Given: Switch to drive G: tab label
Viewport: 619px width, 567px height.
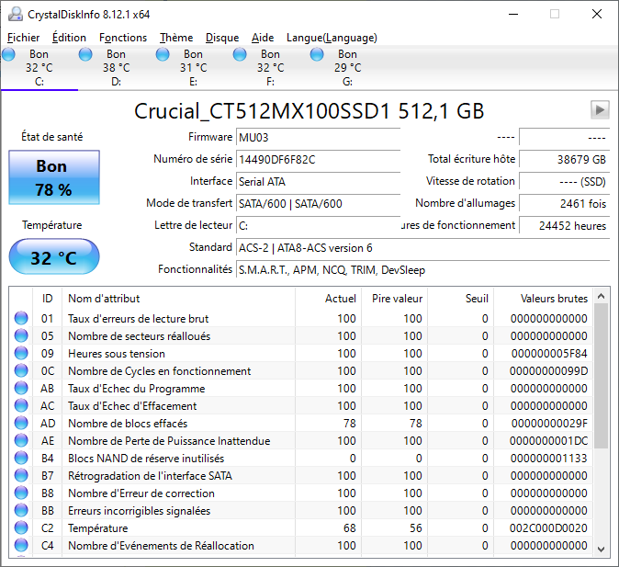Looking at the screenshot, I should click(347, 82).
